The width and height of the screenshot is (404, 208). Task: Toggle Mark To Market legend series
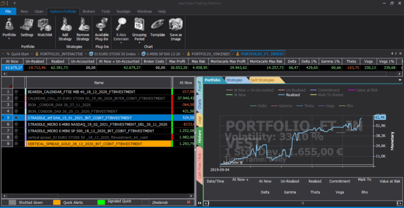tap(327, 95)
